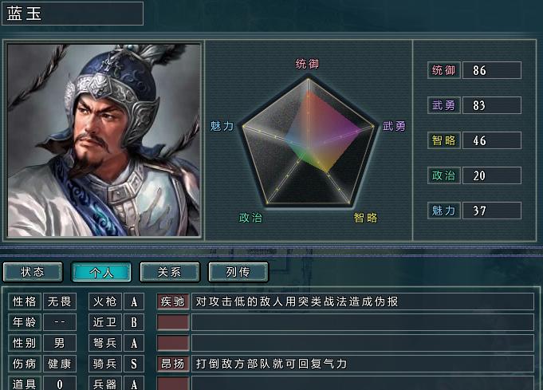
Task: Click the 性格 value 无畏
Action: pyautogui.click(x=60, y=301)
